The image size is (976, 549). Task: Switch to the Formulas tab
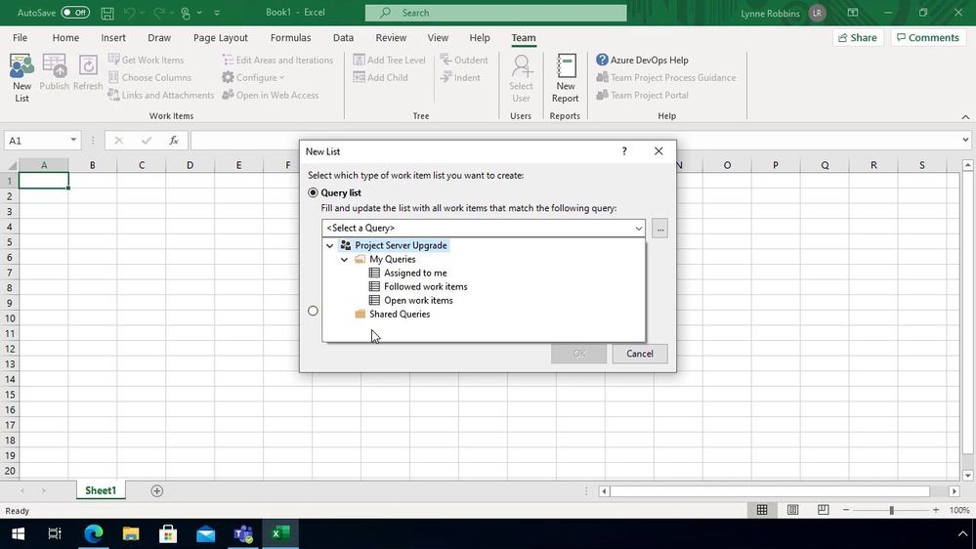pos(291,37)
